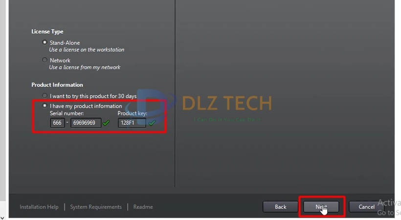Viewport: 401px width, 220px height.
Task: Select the 30 days trial option
Action: tap(45, 96)
